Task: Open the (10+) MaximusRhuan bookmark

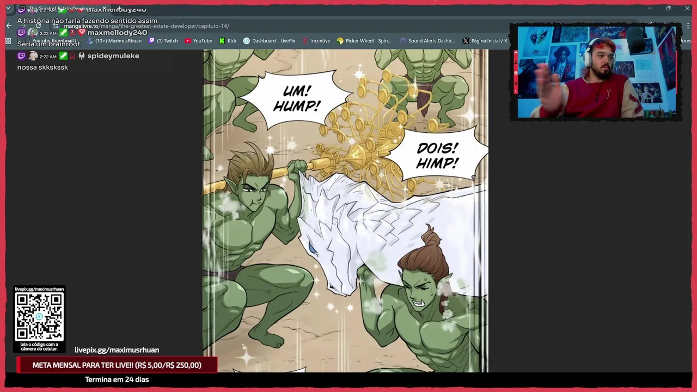Action: [x=114, y=41]
